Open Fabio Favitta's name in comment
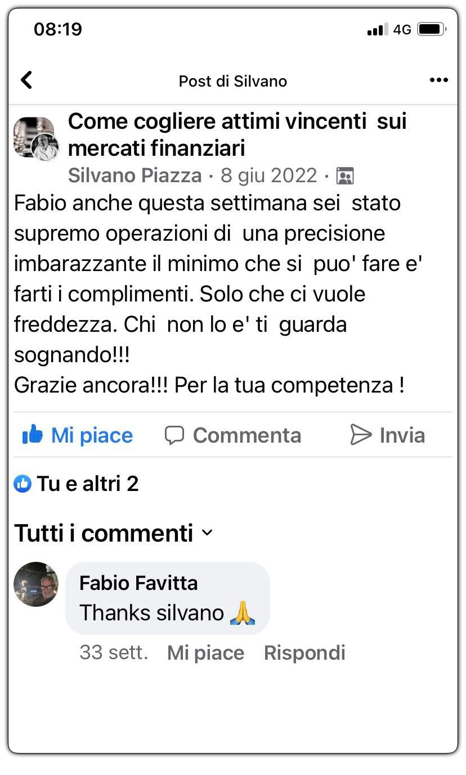Viewport: 466px width, 775px height. [x=138, y=583]
